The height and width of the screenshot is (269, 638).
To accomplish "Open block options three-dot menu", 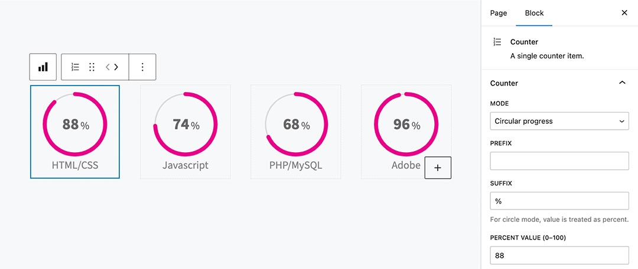I will tap(142, 67).
